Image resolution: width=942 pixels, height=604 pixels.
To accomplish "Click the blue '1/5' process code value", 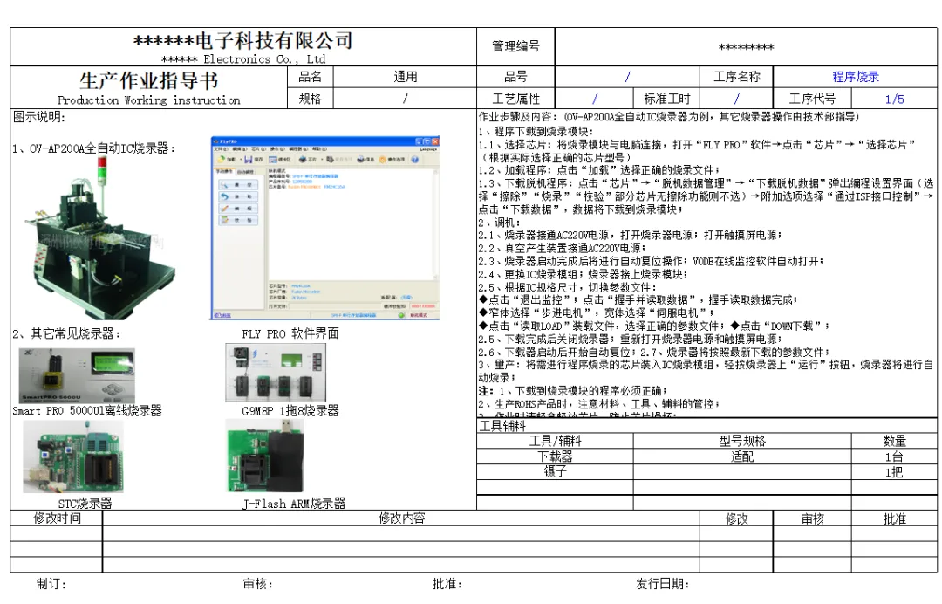I will [x=894, y=100].
